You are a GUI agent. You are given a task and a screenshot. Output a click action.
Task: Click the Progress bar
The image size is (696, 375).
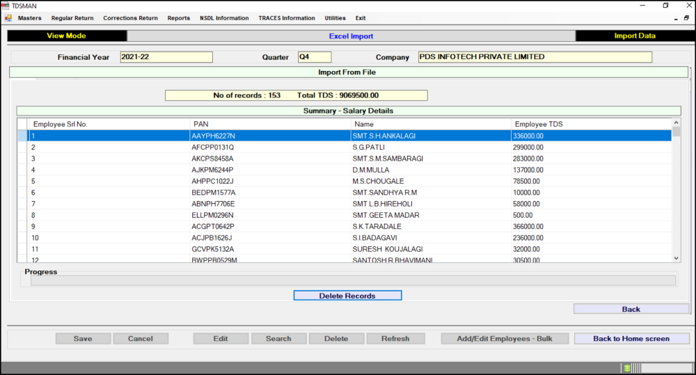tap(353, 280)
